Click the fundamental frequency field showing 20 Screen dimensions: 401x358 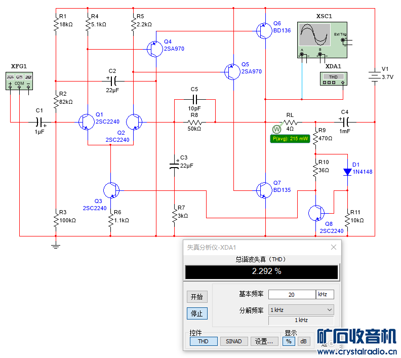point(292,294)
